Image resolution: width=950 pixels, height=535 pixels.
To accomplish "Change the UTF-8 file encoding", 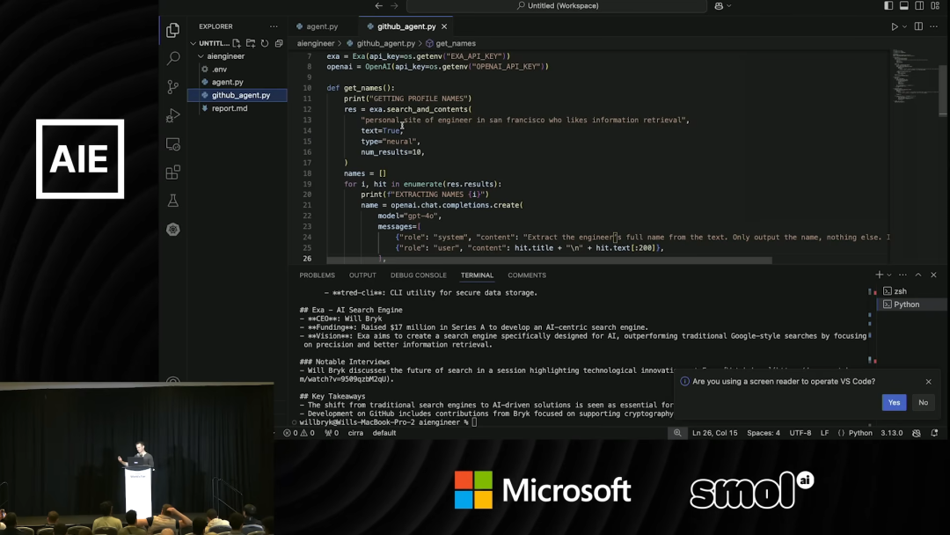I will pyautogui.click(x=800, y=433).
